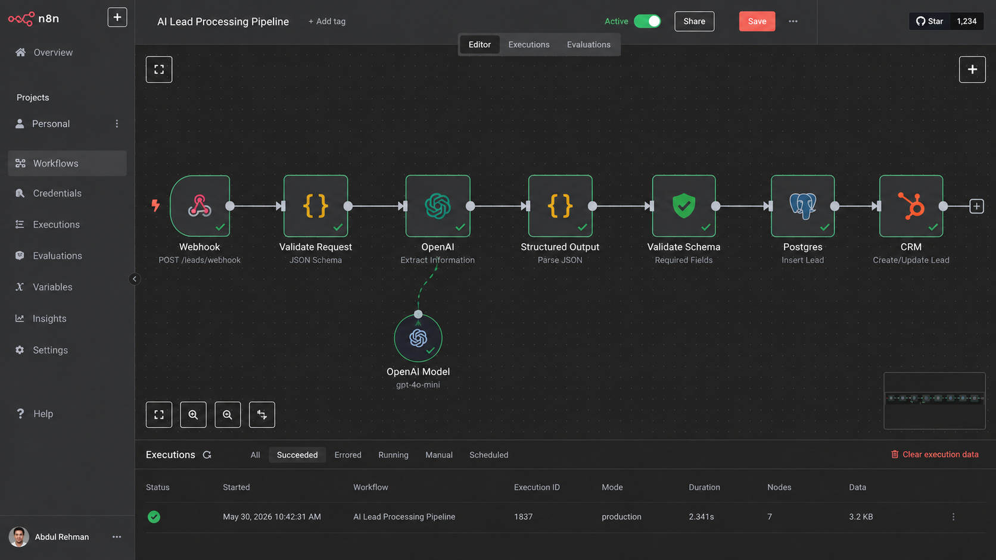996x560 pixels.
Task: Select the OpenAI Model sub-node
Action: tap(418, 338)
